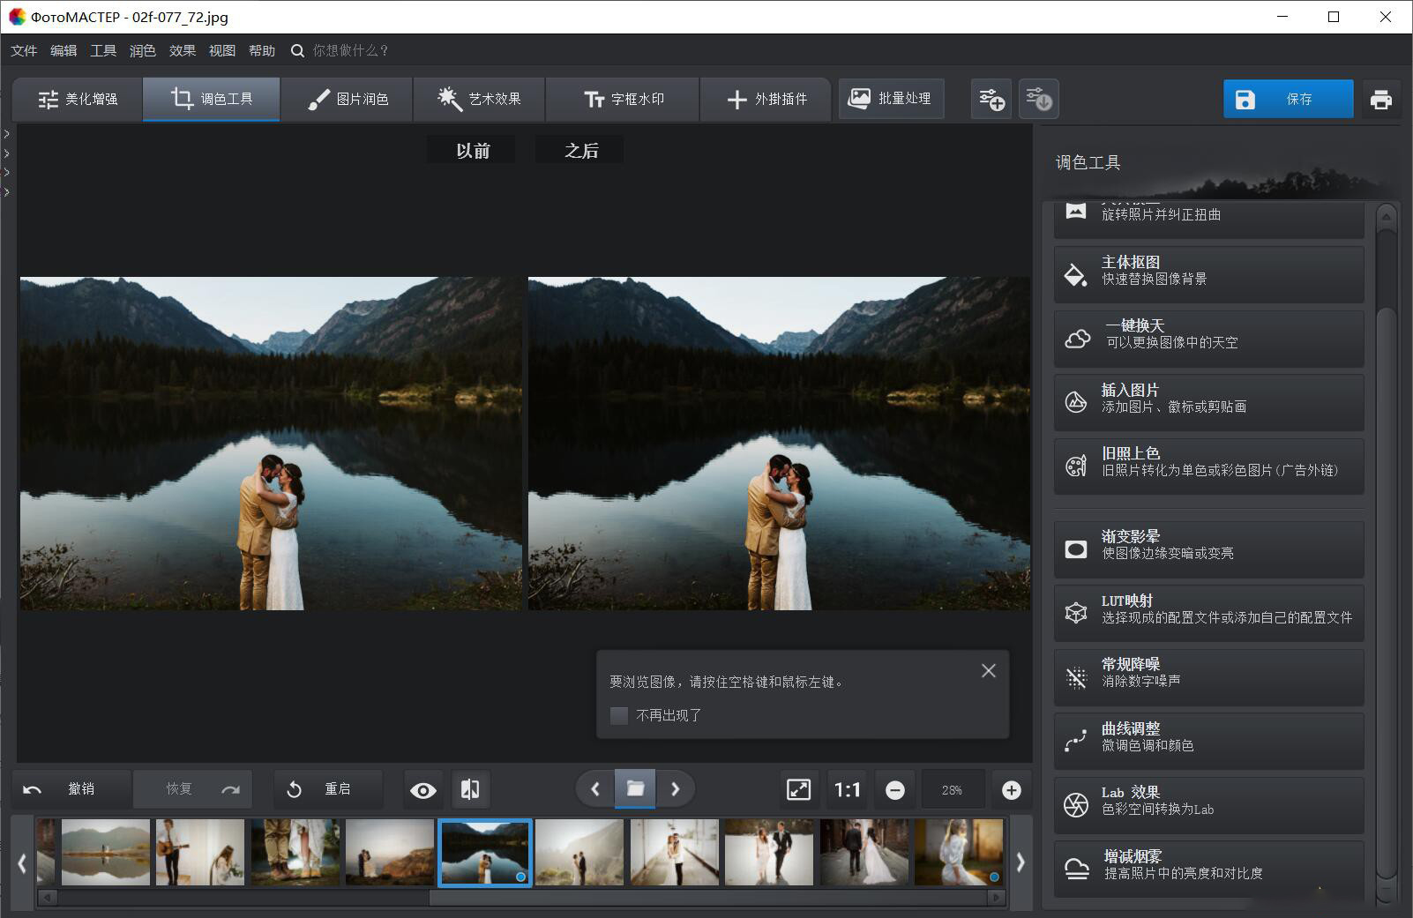Toggle the before/after preview eye icon
The image size is (1413, 918).
423,789
